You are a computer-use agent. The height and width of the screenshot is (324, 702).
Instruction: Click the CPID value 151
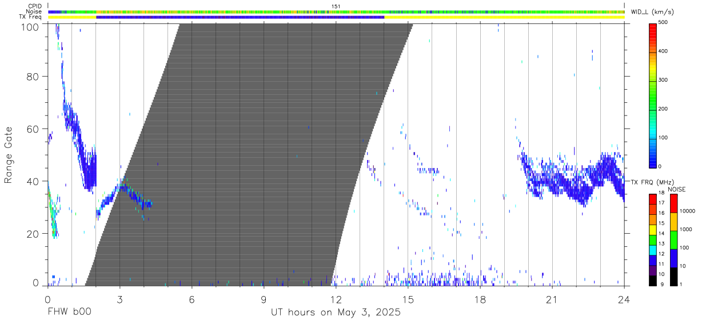click(x=336, y=6)
